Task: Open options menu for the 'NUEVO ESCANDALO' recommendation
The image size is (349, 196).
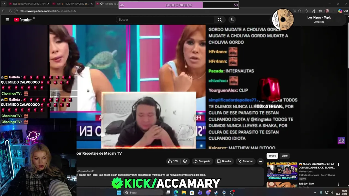Action: coord(339,164)
